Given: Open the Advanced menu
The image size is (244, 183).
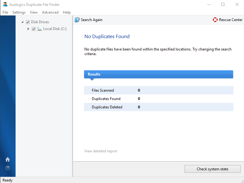Looking at the screenshot, I should point(50,12).
